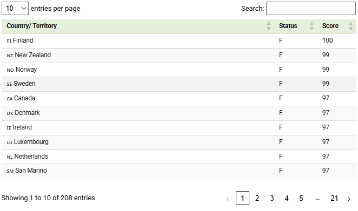This screenshot has width=358, height=211.
Task: Select the Finland row
Action: [179, 41]
